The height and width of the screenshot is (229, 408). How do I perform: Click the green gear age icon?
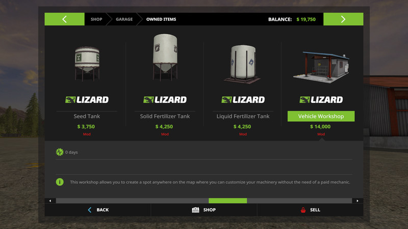(60, 152)
